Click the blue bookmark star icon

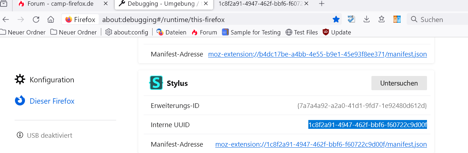pyautogui.click(x=336, y=20)
